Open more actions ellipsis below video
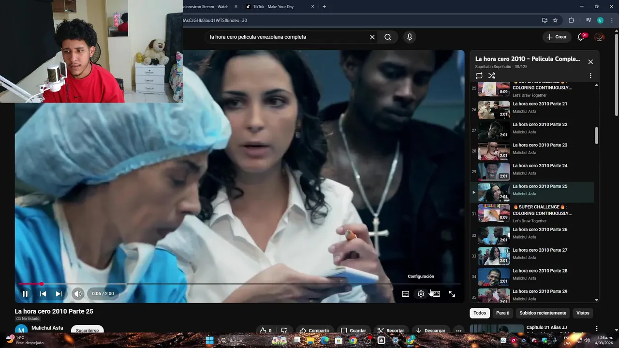This screenshot has width=619, height=348. (458, 331)
